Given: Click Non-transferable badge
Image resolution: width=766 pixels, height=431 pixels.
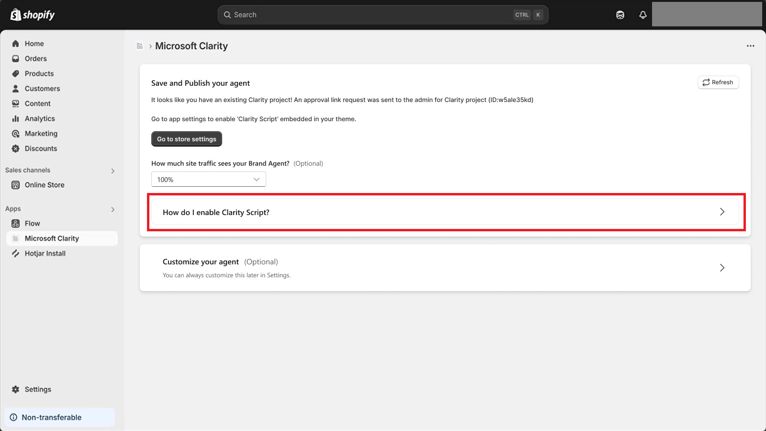Looking at the screenshot, I should pos(60,417).
